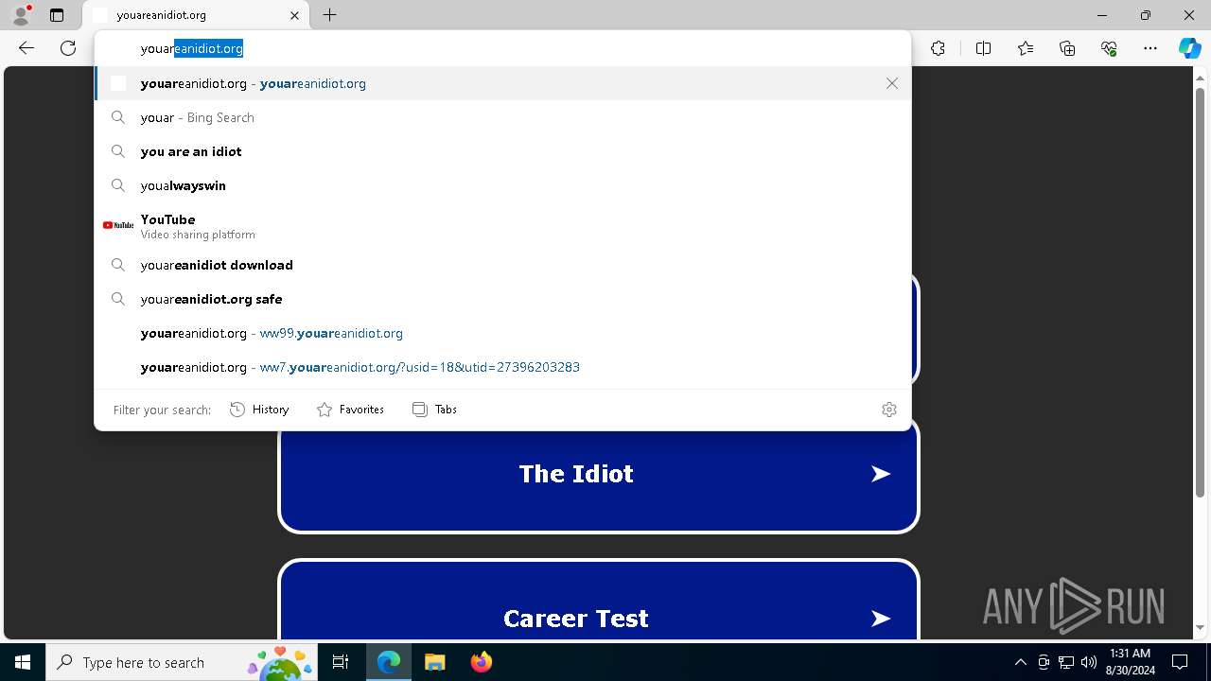Open File Explorer from the taskbar
This screenshot has width=1211, height=681.
pos(435,662)
